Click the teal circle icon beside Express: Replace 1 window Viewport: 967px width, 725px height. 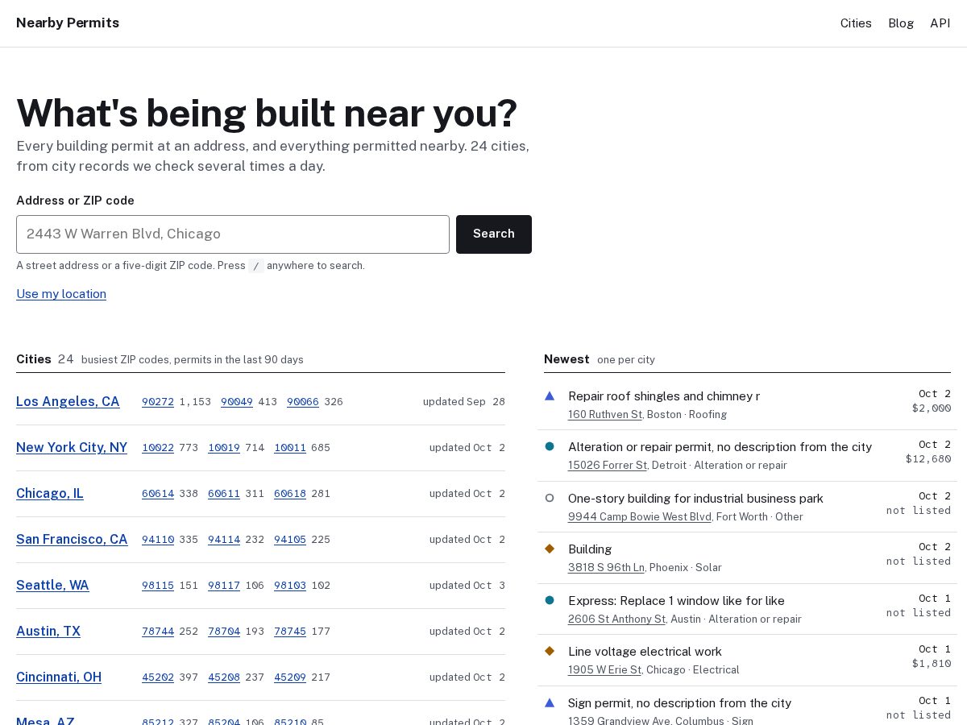550,600
